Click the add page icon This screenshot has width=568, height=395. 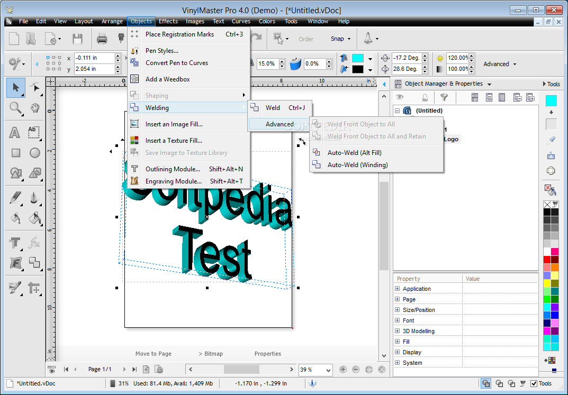pos(146,369)
